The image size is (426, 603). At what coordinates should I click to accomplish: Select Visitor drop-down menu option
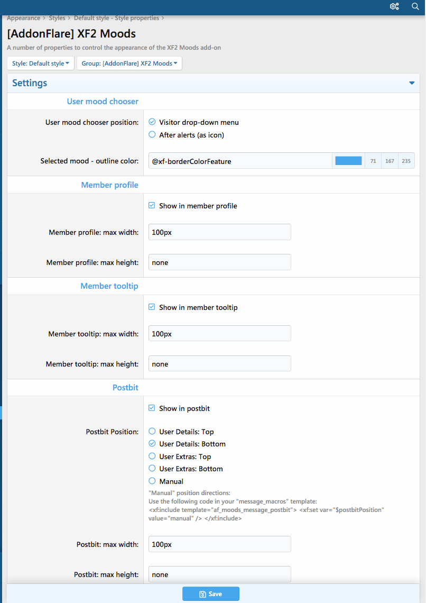coord(152,122)
